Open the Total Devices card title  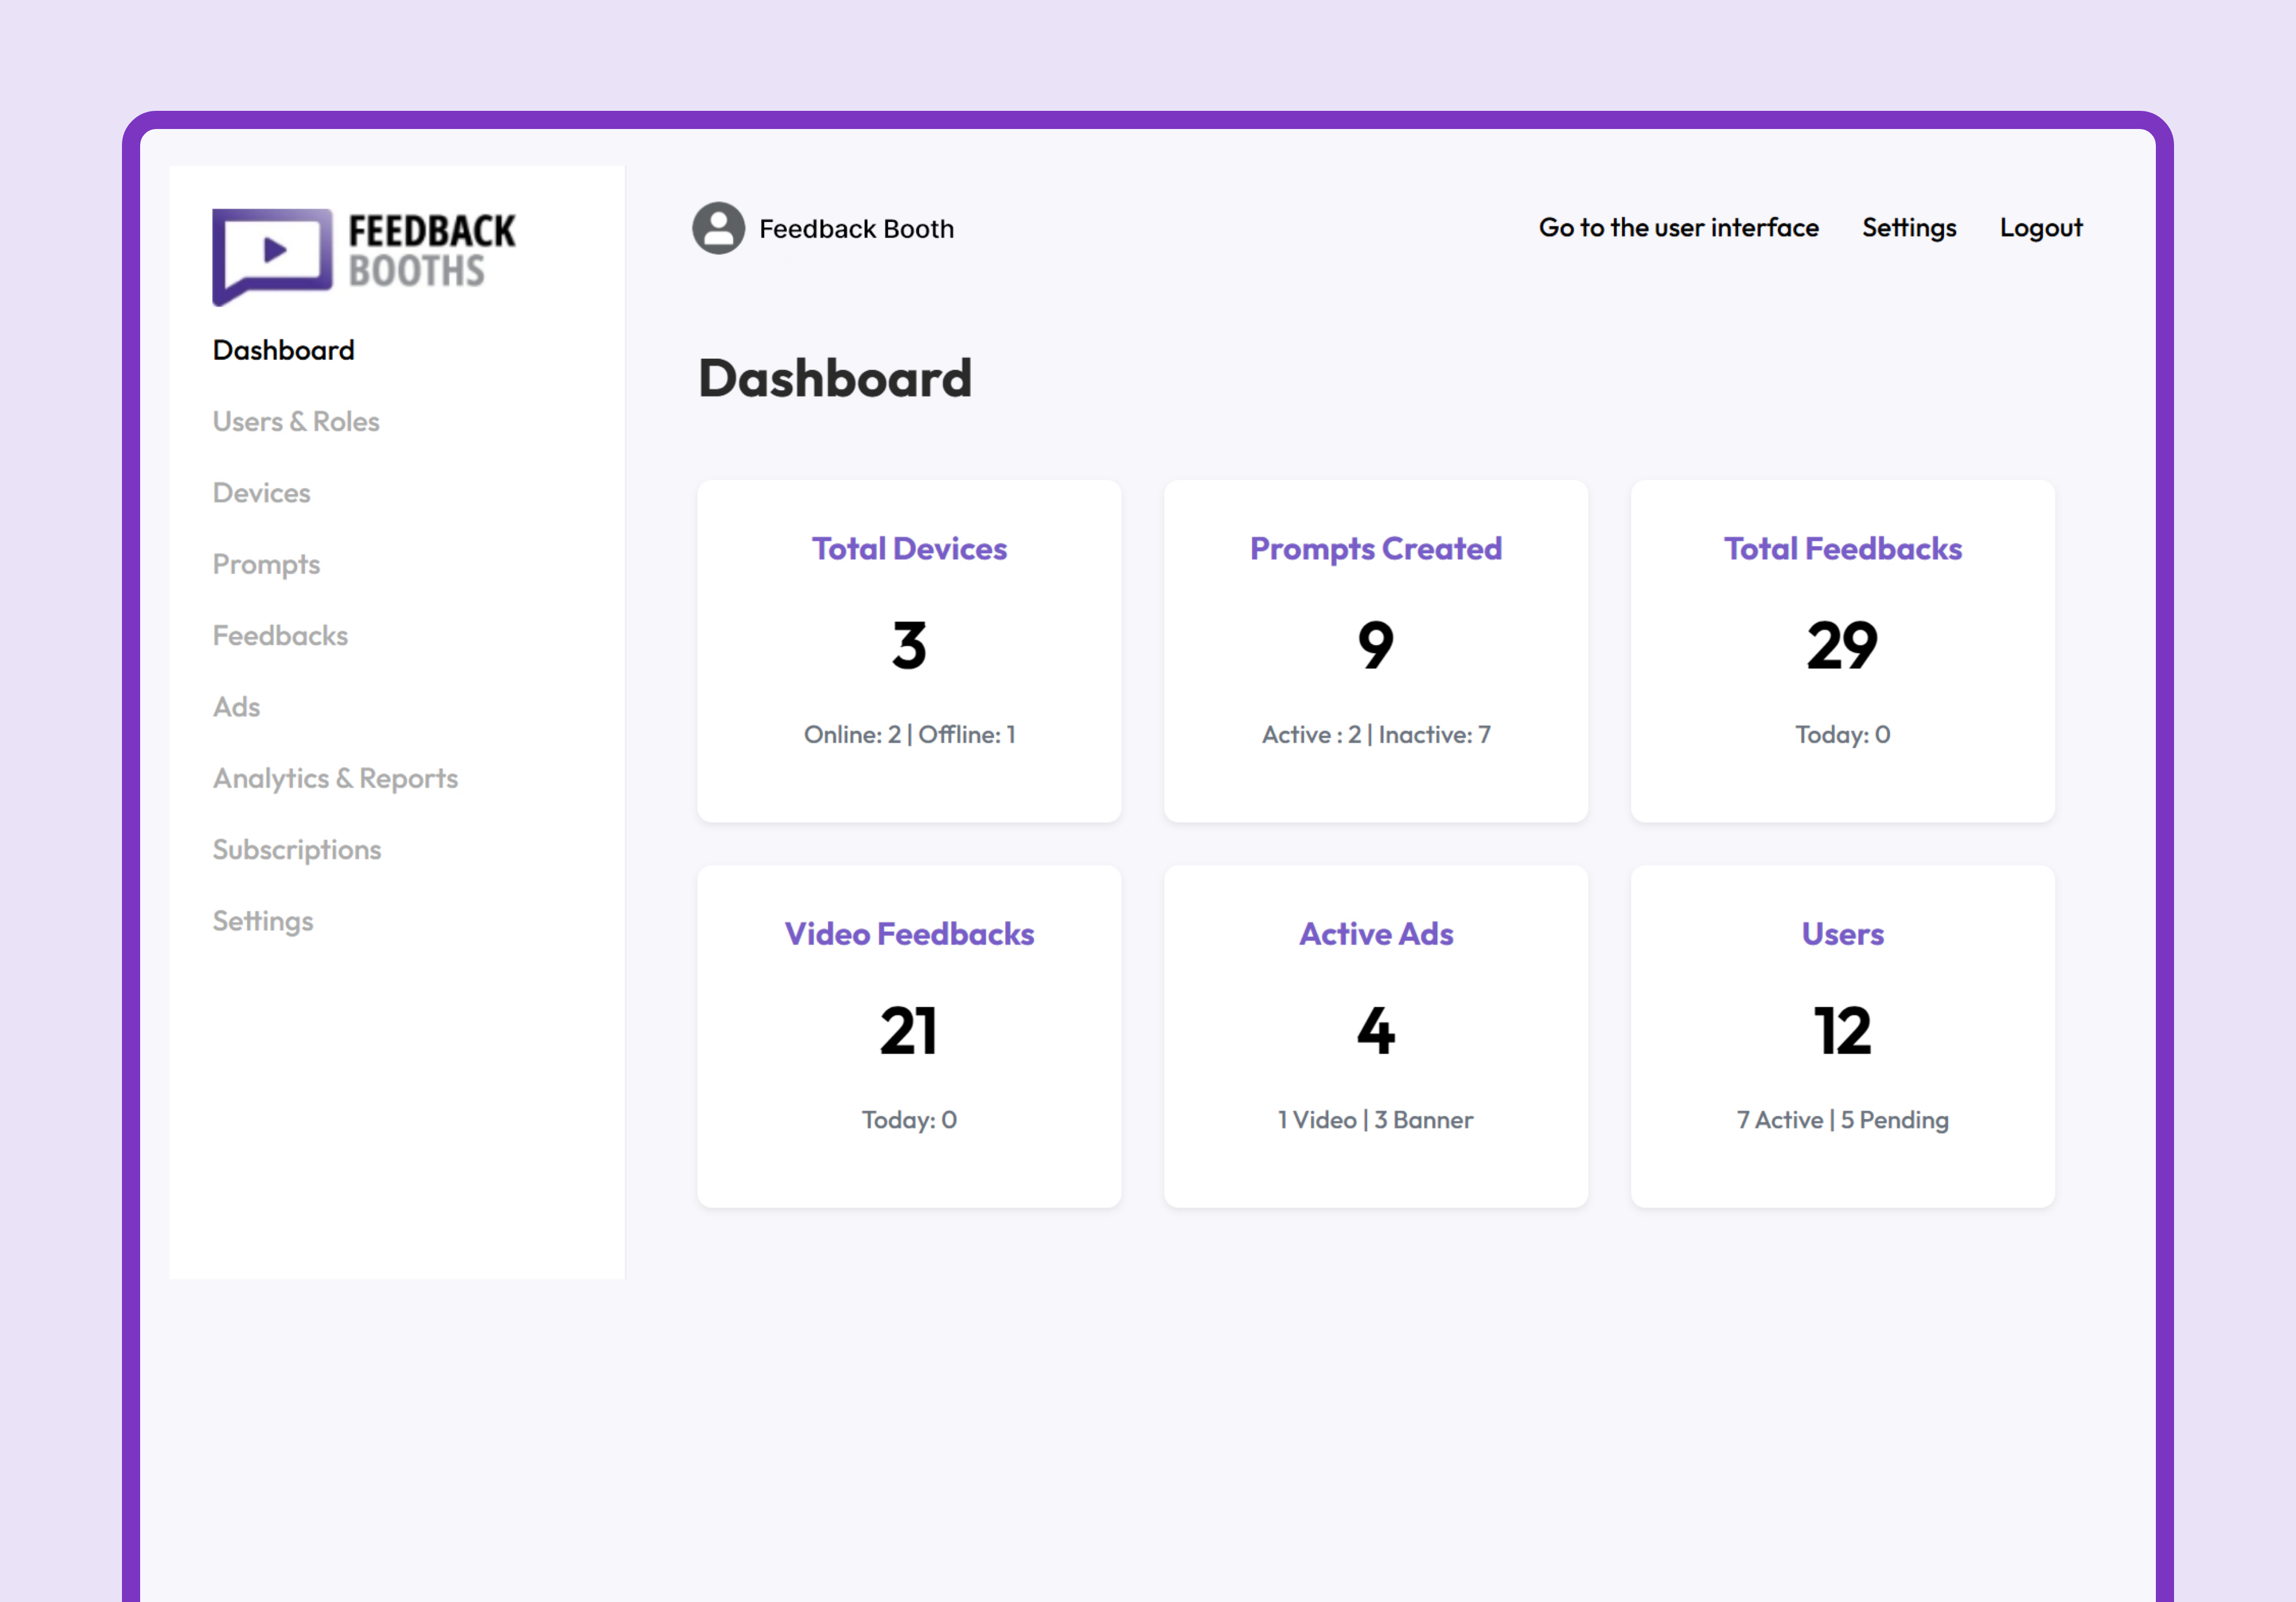click(909, 549)
